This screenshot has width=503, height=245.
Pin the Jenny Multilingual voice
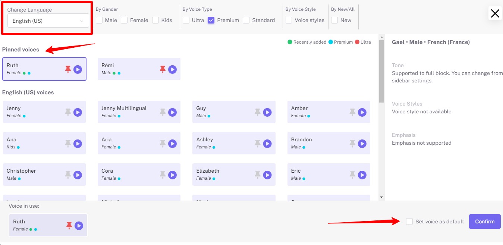pos(163,112)
